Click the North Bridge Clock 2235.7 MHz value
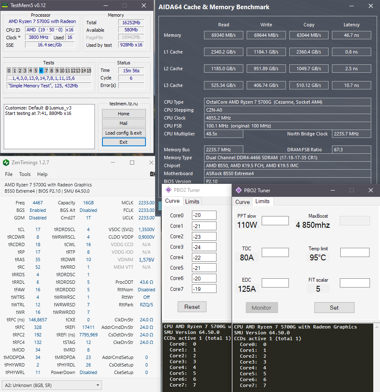Image resolution: width=380 pixels, height=392 pixels. pos(352,134)
